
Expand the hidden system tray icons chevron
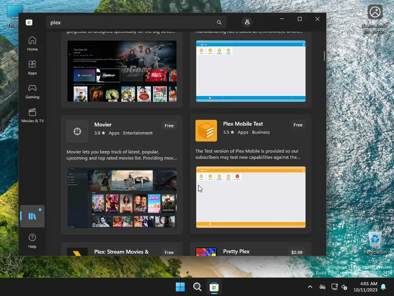pos(310,287)
